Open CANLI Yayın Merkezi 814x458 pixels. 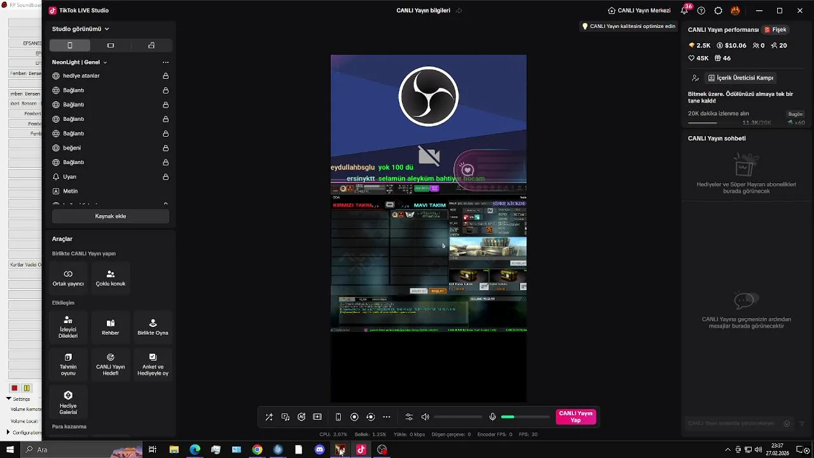coord(639,11)
